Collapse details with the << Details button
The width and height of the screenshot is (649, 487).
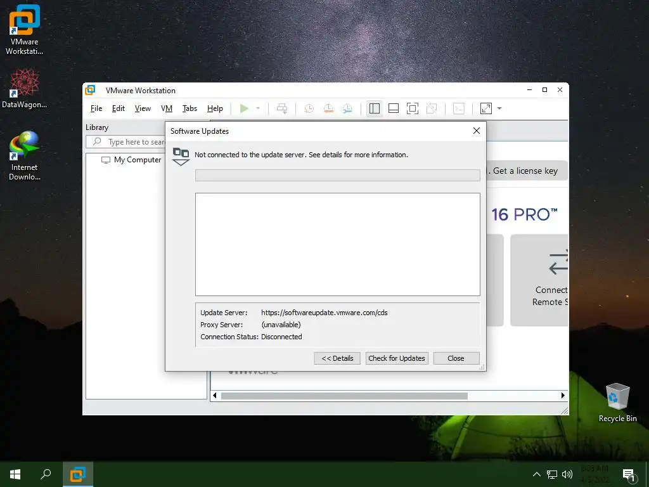[x=337, y=358]
